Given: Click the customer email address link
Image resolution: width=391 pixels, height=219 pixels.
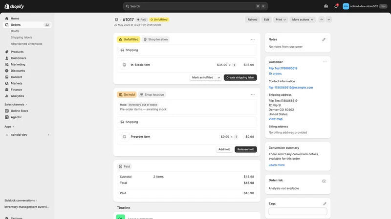Looking at the screenshot, I should [x=290, y=88].
